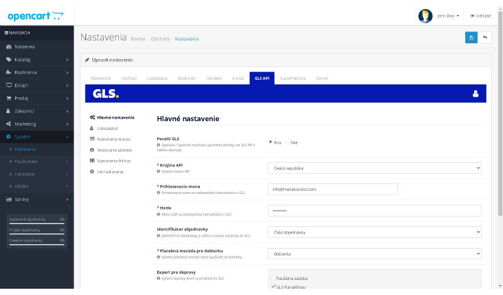
Task: Click John Doe's avatar picture
Action: click(425, 16)
